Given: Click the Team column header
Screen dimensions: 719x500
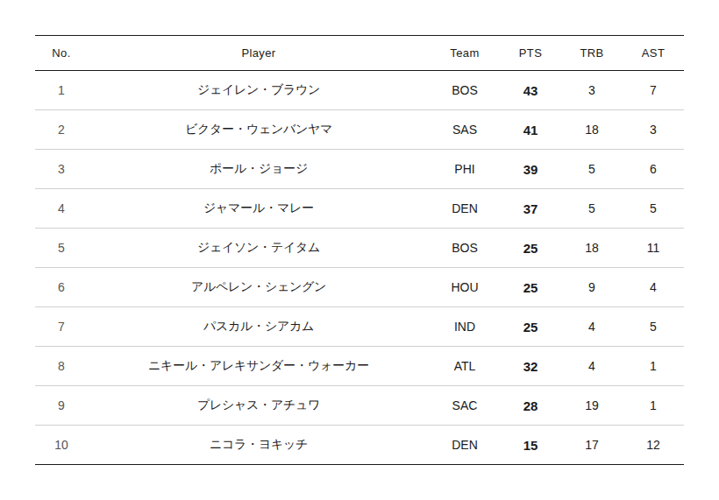Looking at the screenshot, I should pyautogui.click(x=464, y=53).
